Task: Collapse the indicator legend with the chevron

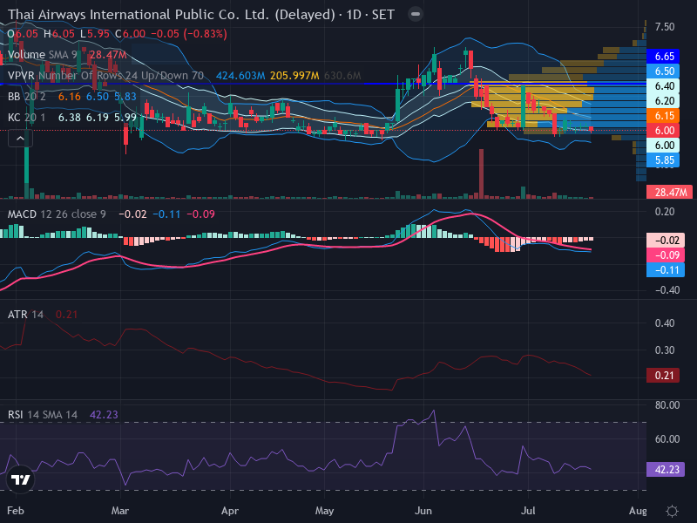Action: [x=20, y=139]
